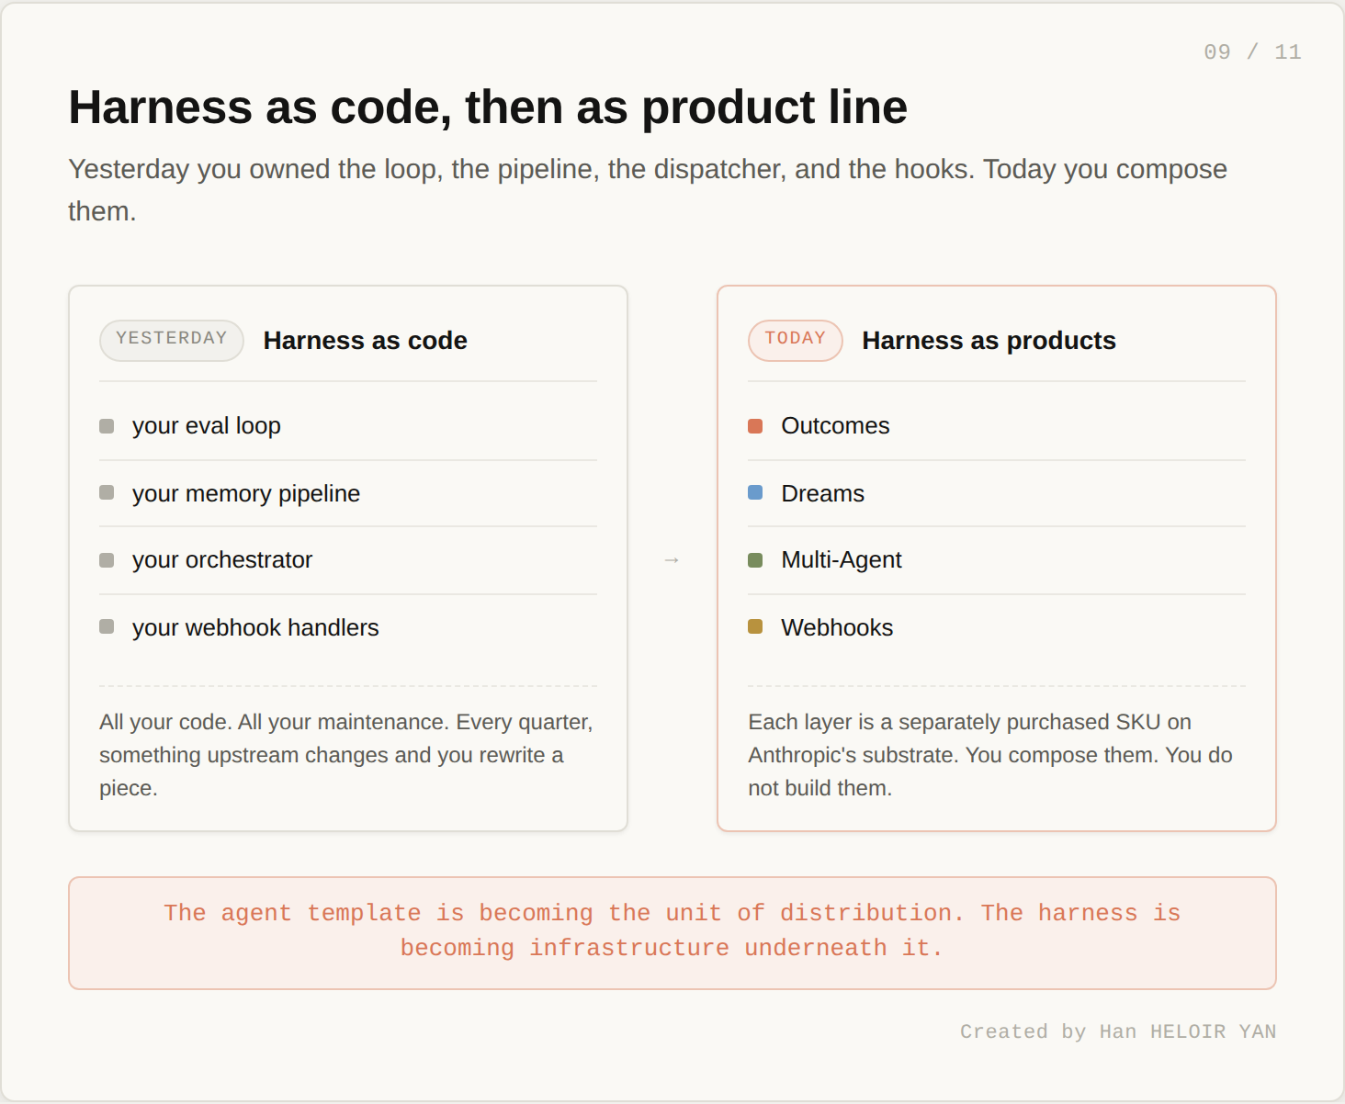Click the pink callout about agent template distribution

click(672, 933)
